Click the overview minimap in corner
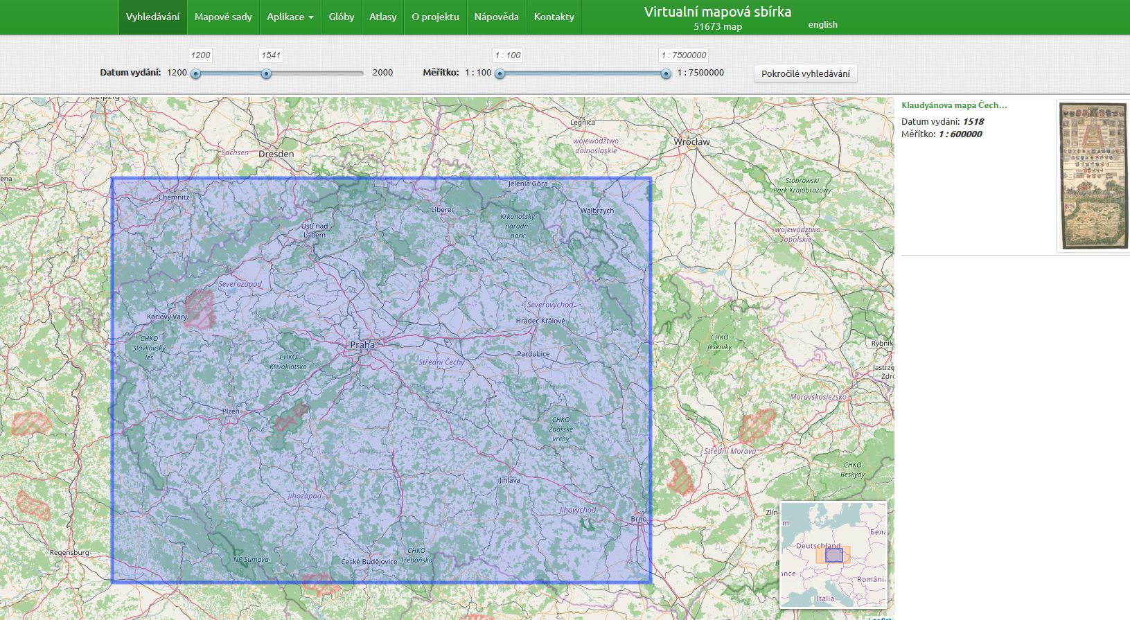 tap(833, 555)
